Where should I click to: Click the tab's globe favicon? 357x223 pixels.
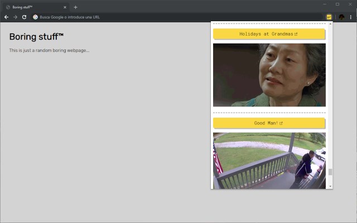pos(8,7)
